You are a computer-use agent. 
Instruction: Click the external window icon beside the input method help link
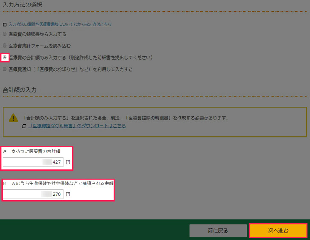pyautogui.click(x=5, y=25)
